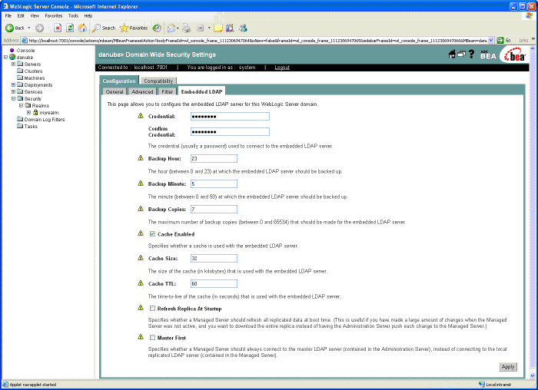Screen dimensions: 538x390
Task: Click the Messenger toolbar icon
Action: 243,28
